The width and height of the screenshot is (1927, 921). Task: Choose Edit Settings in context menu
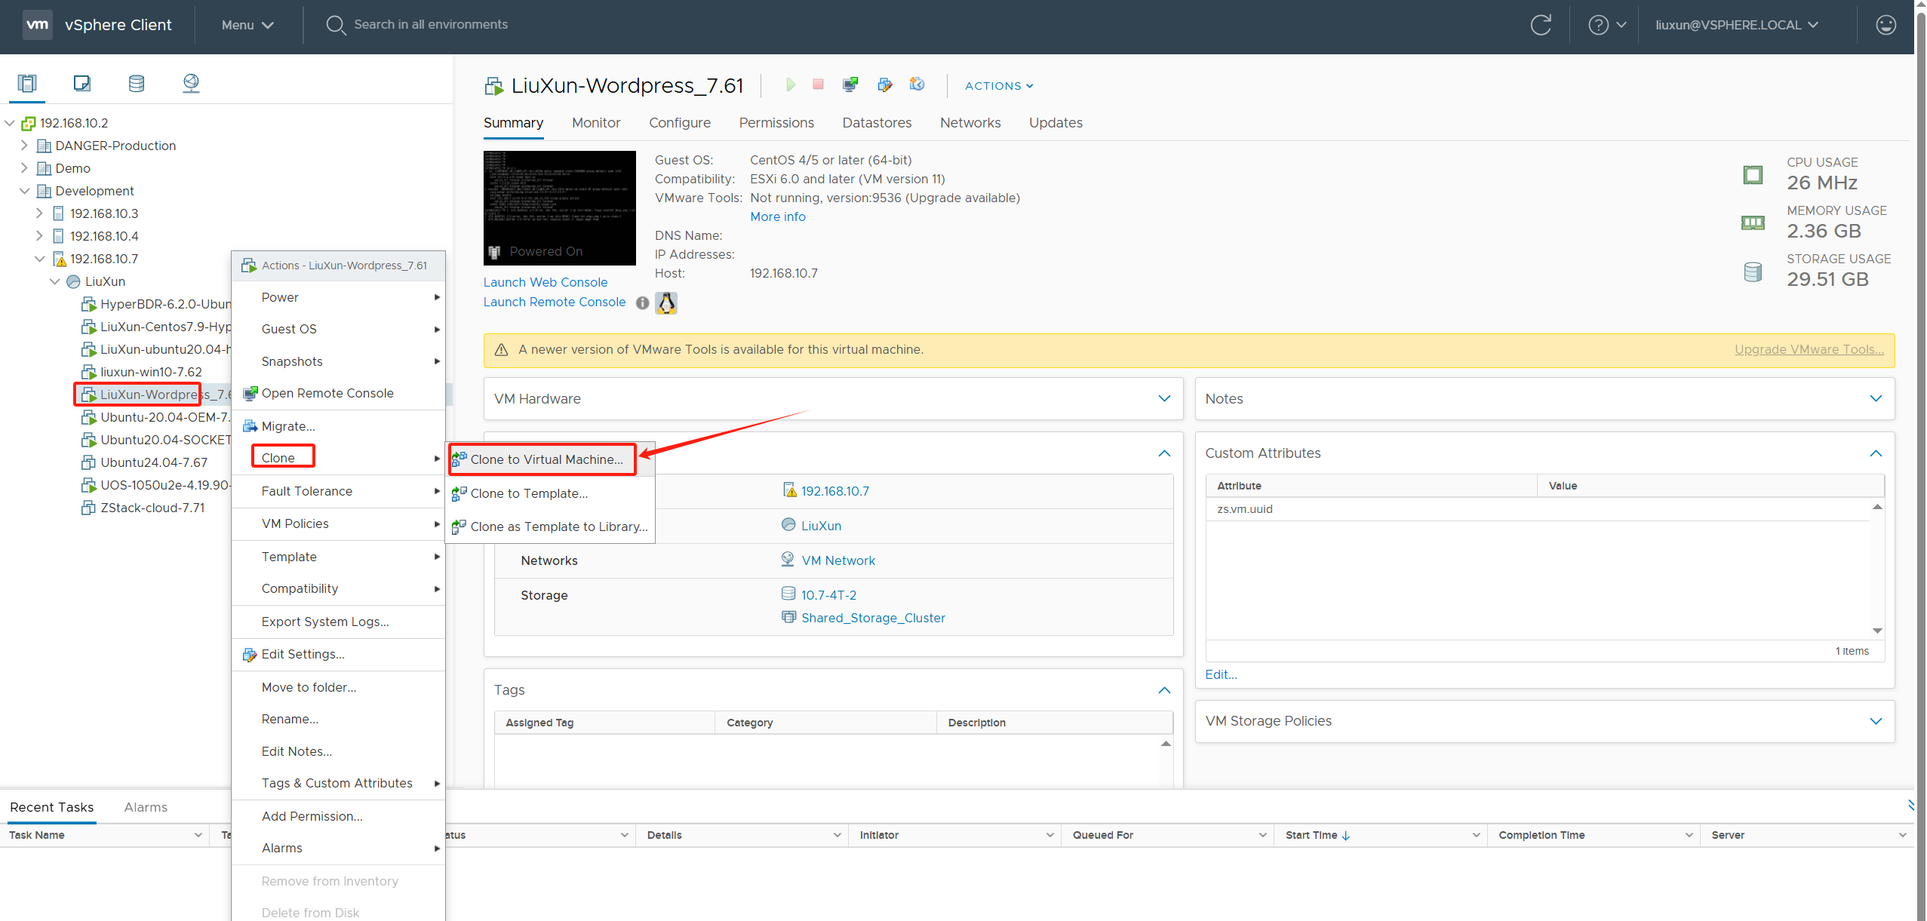[338, 654]
